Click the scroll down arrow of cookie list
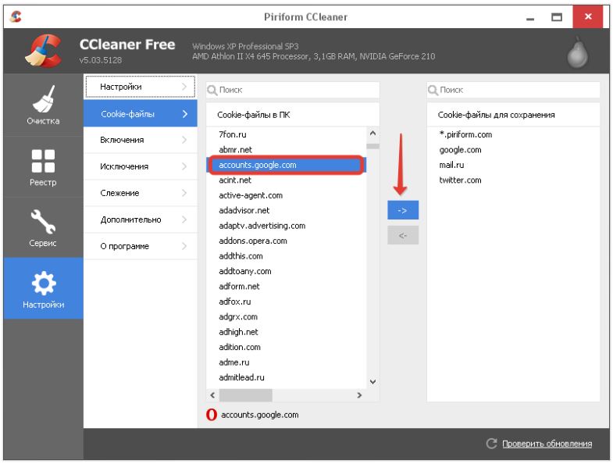 pyautogui.click(x=372, y=382)
